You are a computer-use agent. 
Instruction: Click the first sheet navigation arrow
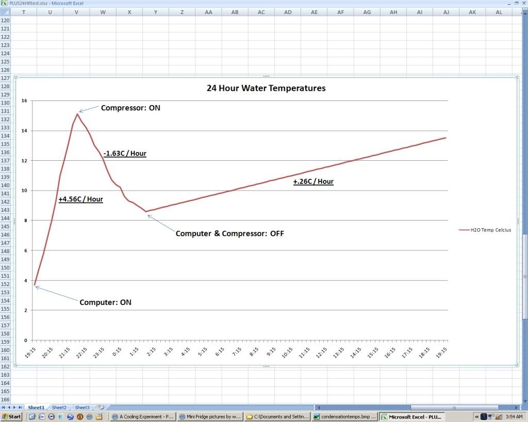point(4,408)
